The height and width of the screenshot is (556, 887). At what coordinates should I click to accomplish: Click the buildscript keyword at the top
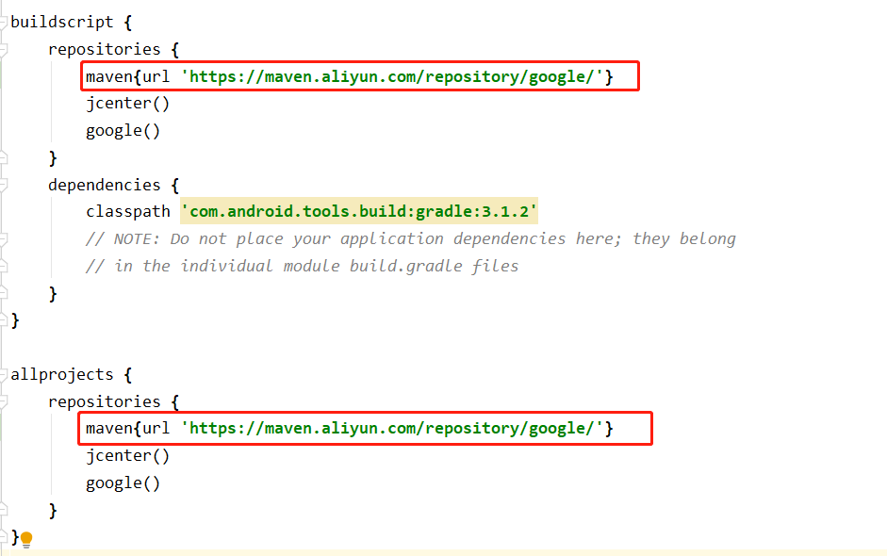pyautogui.click(x=62, y=22)
